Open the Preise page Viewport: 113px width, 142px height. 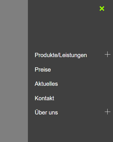click(x=43, y=70)
